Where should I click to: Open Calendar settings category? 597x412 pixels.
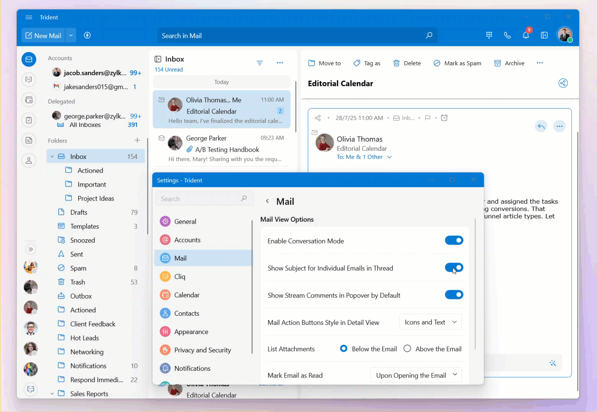point(203,295)
